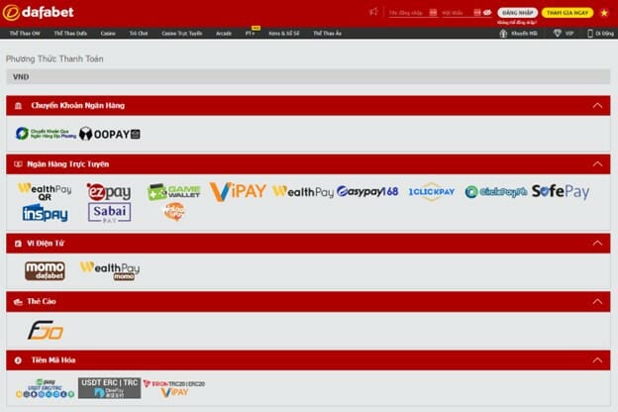Viewport: 618px width, 412px height.
Task: Open the PT+ menu item
Action: pos(251,34)
